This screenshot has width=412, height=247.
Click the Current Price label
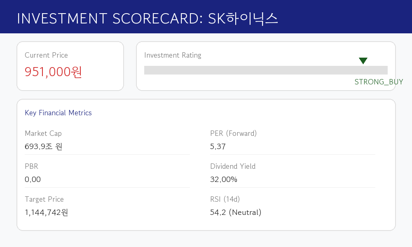[46, 55]
